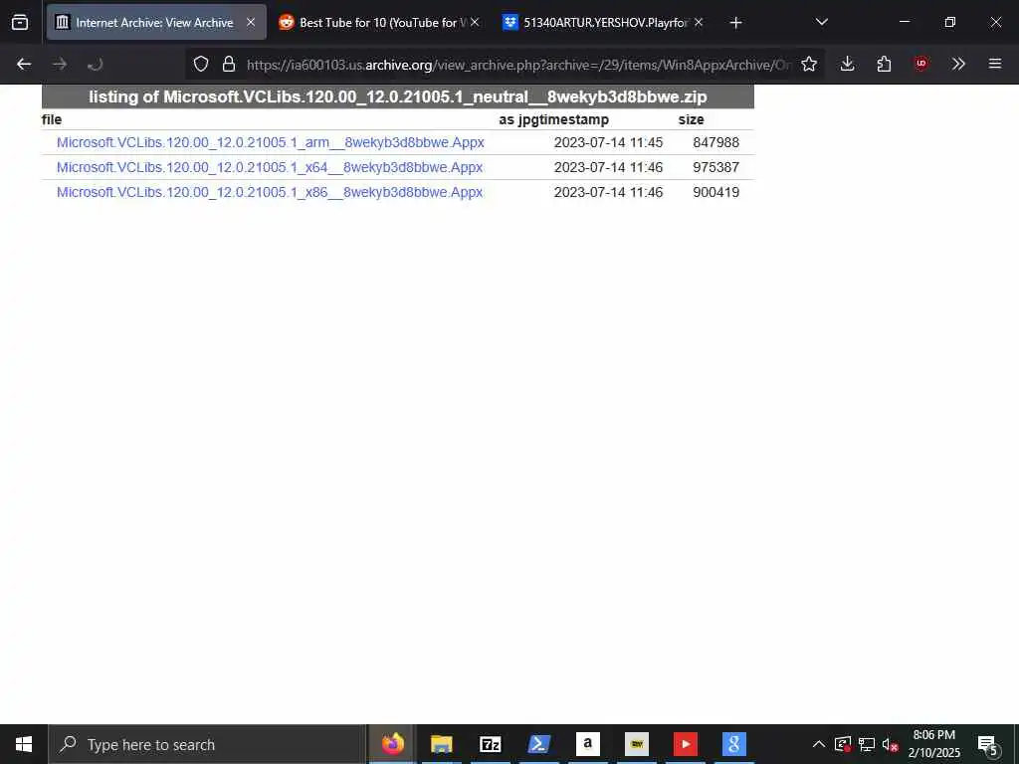Screen dimensions: 1019x764
Task: Open the network status tray icon
Action: [x=867, y=744]
